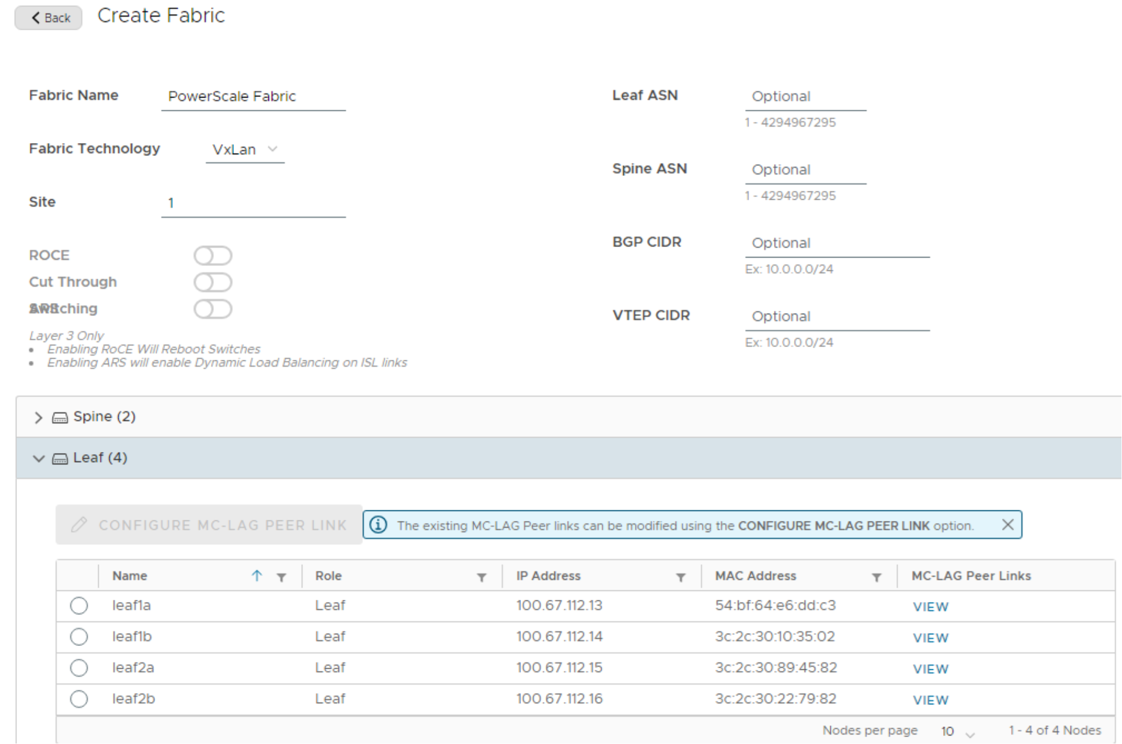Open the Fabric Technology VxLan dropdown

click(x=245, y=149)
